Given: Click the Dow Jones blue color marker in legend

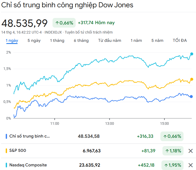Looking at the screenshot, I should click(x=6, y=136).
